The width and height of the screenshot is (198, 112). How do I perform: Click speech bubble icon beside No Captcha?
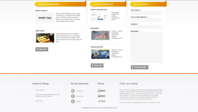point(34,90)
